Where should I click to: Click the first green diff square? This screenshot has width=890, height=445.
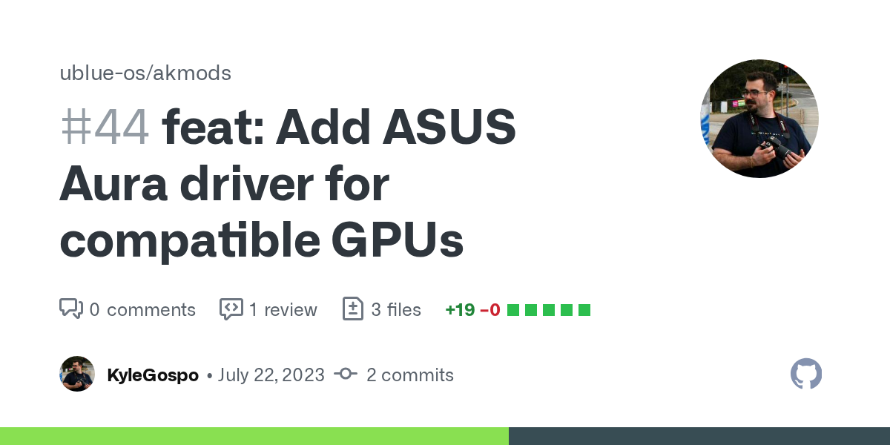coord(512,310)
